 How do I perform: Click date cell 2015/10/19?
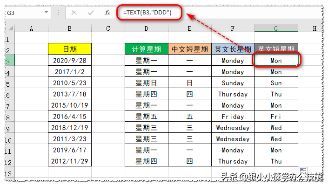(70, 105)
